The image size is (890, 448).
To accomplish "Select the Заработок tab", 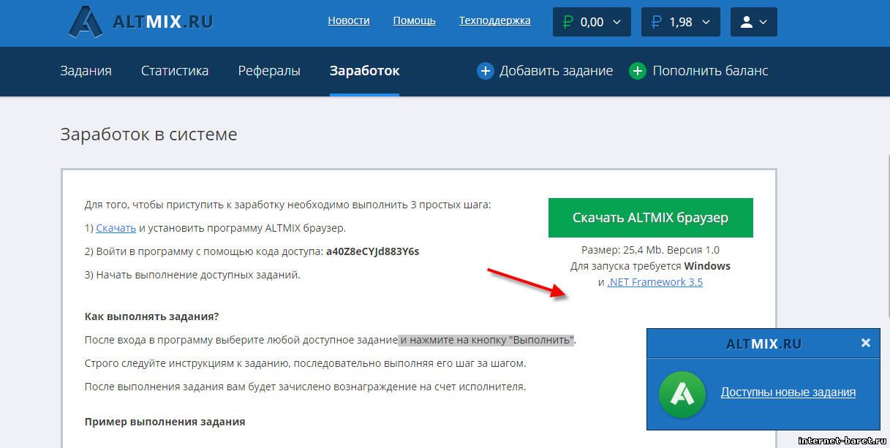I will tap(364, 71).
